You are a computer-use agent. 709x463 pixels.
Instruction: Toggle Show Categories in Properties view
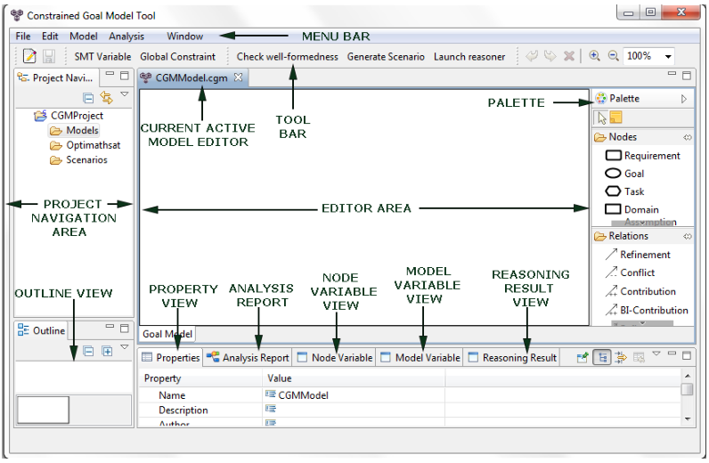point(602,358)
